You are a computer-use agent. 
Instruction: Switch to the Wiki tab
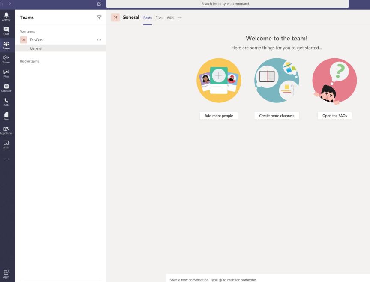coord(170,17)
